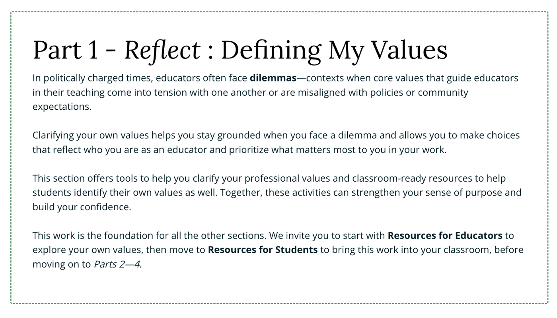Click the word expectations ending first paragraph
The width and height of the screenshot is (557, 318).
tap(62, 107)
